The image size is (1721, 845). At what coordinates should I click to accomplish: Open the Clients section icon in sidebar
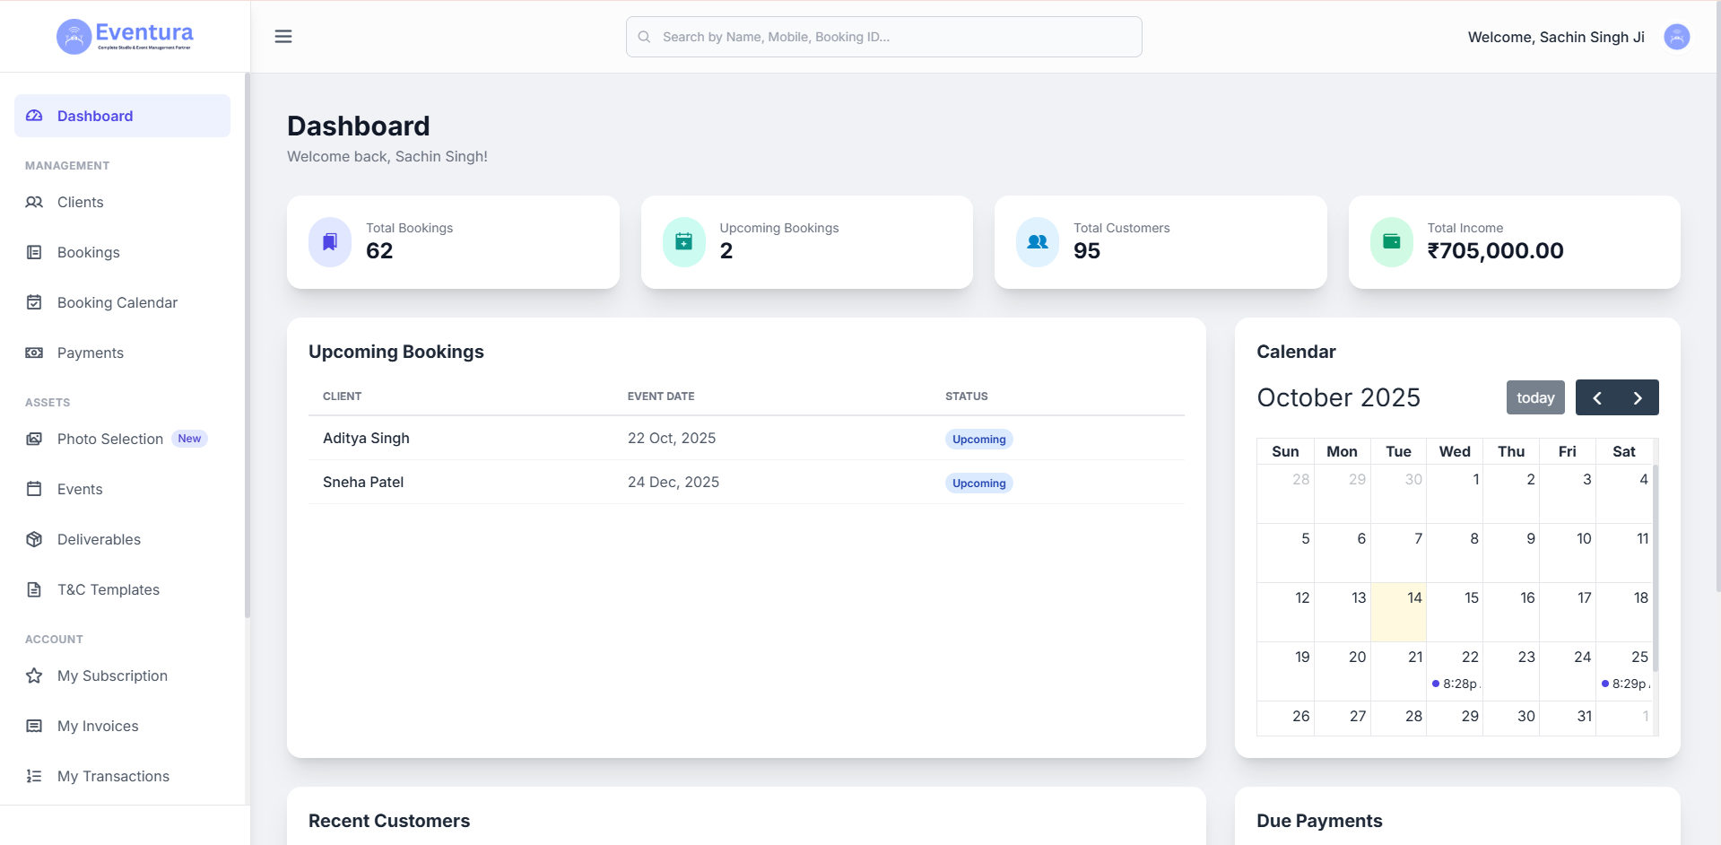[34, 202]
